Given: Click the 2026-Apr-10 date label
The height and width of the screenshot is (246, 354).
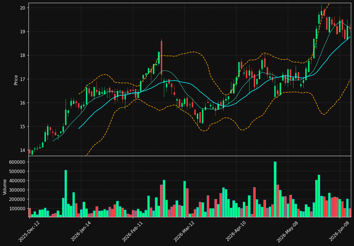Looking at the screenshot, I should (x=236, y=231).
